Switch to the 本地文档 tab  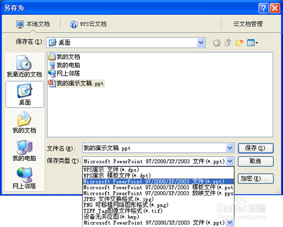[x=33, y=24]
